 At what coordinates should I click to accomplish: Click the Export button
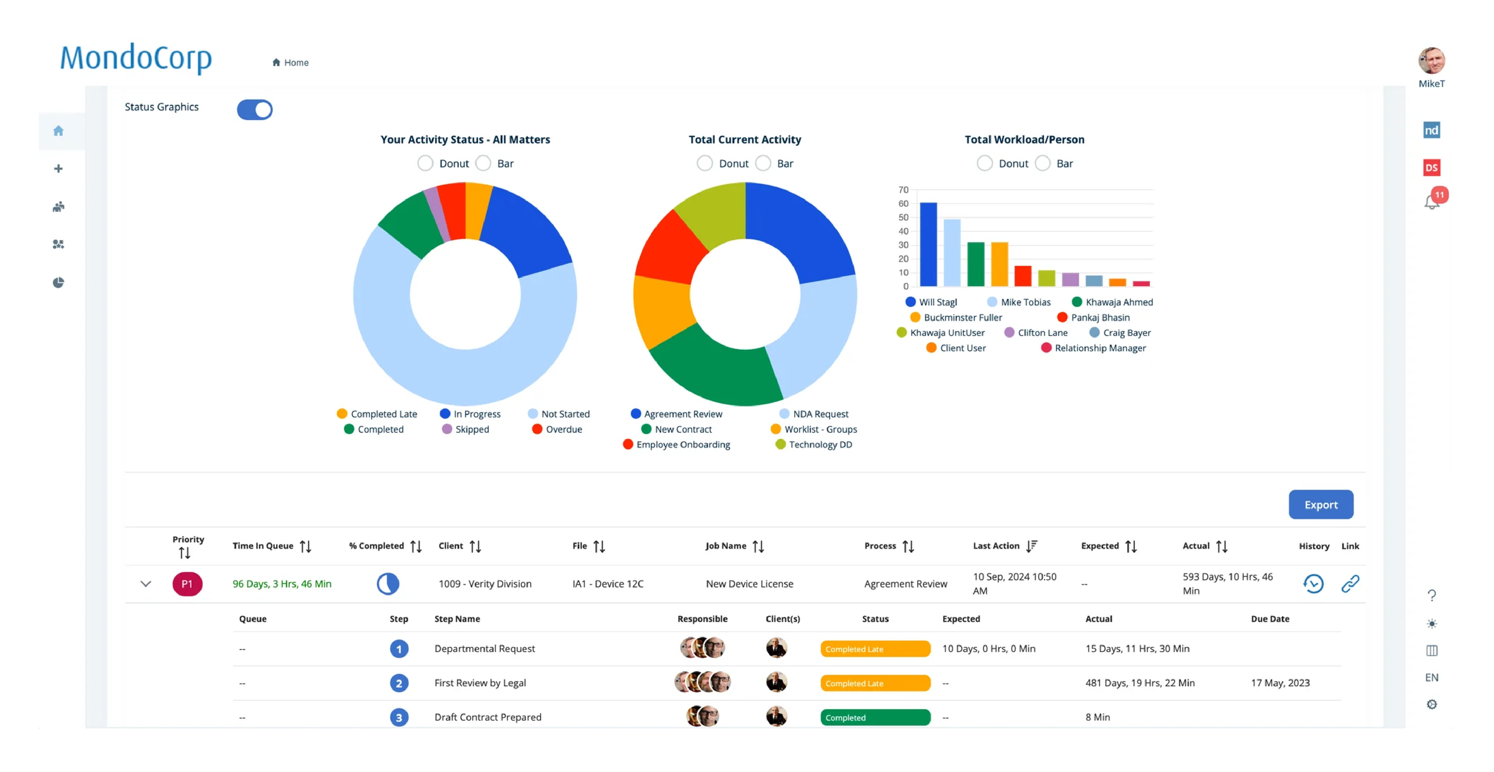tap(1321, 505)
